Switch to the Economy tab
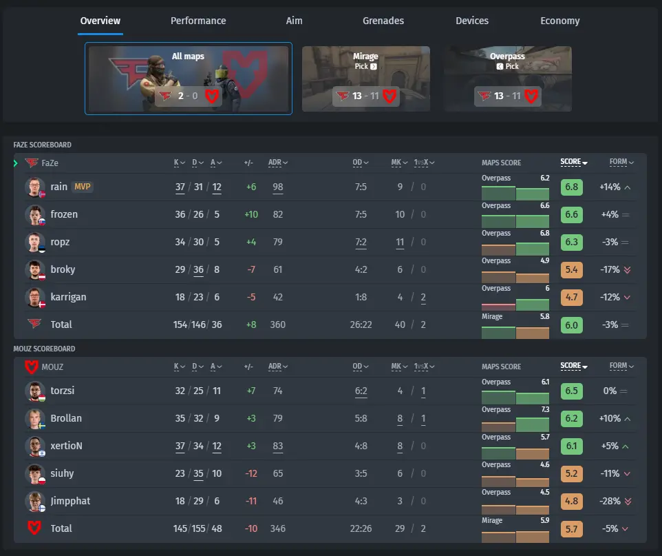The image size is (662, 556). point(560,21)
